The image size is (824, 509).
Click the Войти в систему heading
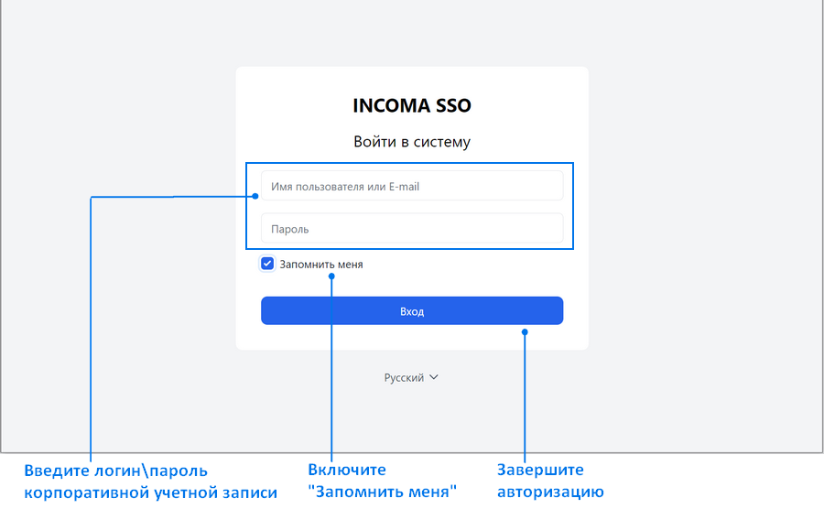pyautogui.click(x=412, y=142)
